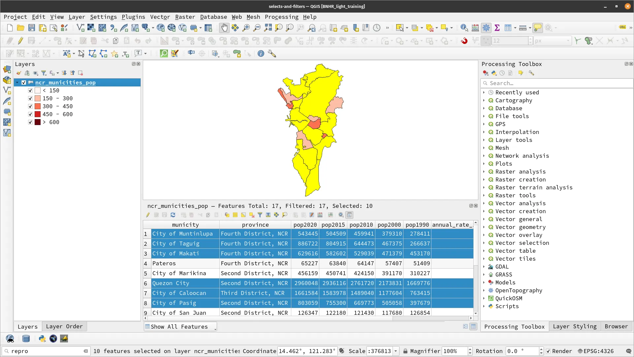Select features using an expression

pyautogui.click(x=227, y=215)
